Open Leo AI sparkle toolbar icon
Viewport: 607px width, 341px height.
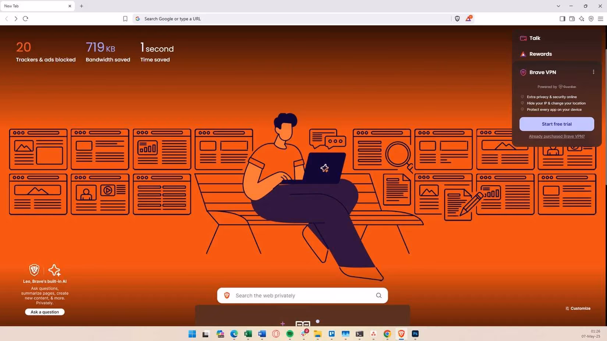click(581, 19)
